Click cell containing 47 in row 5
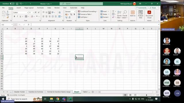 pos(55,41)
